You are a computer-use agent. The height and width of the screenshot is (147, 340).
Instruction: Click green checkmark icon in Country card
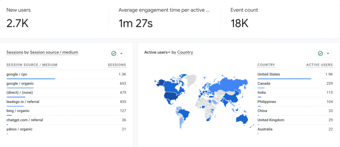tap(320, 54)
